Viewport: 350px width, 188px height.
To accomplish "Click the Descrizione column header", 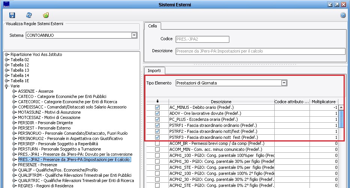I will pyautogui.click(x=221, y=102).
